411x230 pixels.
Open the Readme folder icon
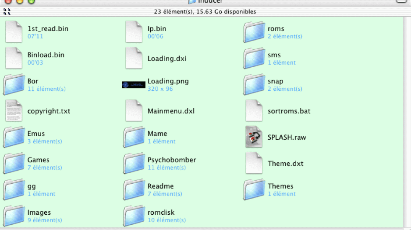click(134, 189)
